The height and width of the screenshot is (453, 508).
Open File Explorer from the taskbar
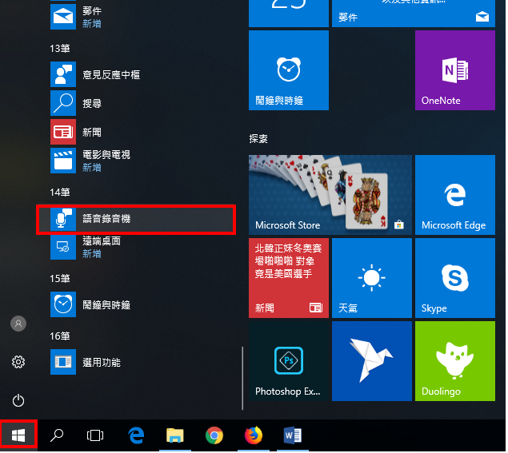point(175,436)
